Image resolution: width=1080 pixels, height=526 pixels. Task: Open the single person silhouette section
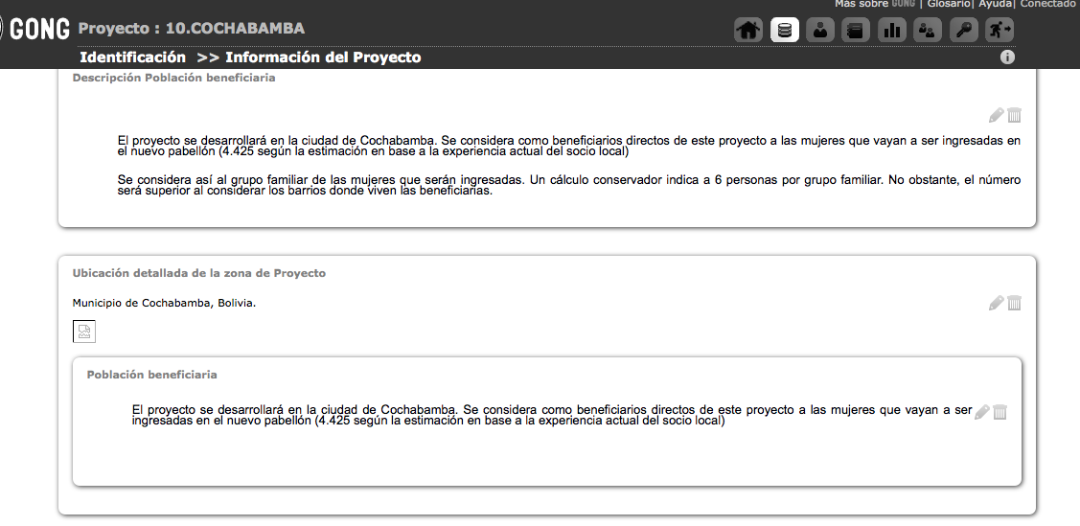click(x=819, y=31)
